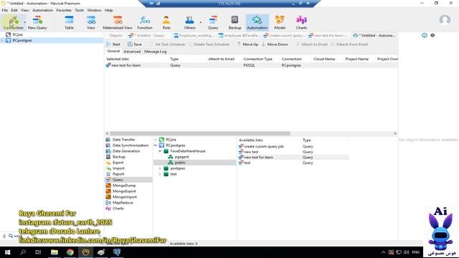The height and width of the screenshot is (258, 459).
Task: Collapse the RCpostgres node in the job tree
Action: click(x=156, y=145)
